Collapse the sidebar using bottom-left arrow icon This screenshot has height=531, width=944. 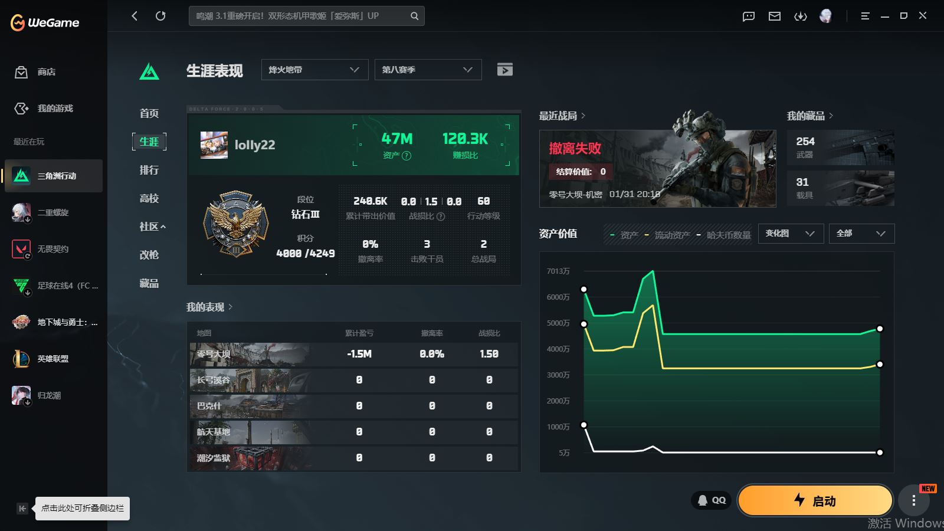coord(22,509)
